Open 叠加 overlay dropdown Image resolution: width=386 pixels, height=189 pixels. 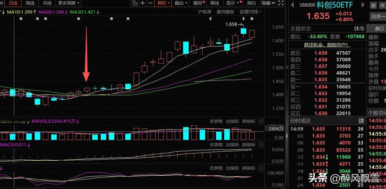click(x=181, y=3)
